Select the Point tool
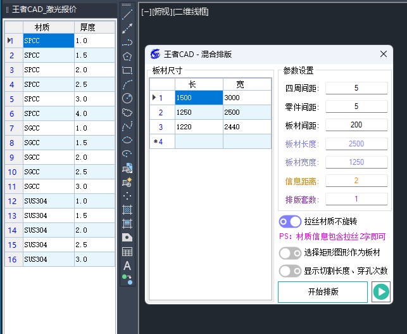 tap(127, 196)
